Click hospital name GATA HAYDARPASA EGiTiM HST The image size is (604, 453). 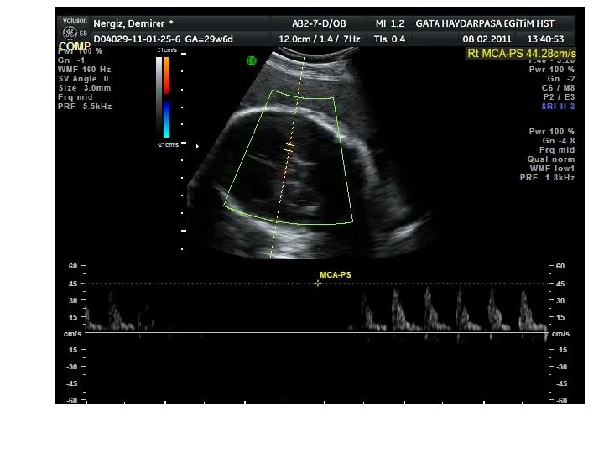tap(485, 23)
